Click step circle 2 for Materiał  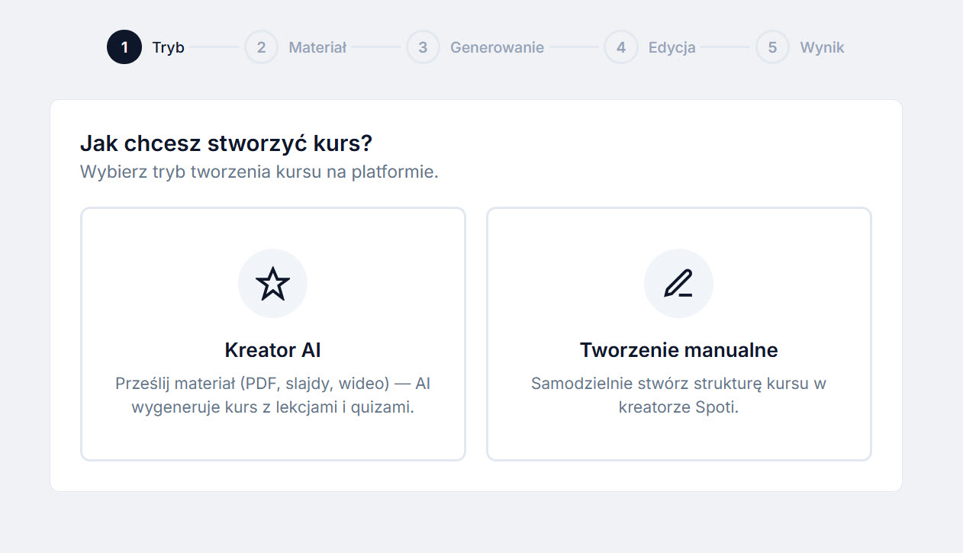point(261,47)
